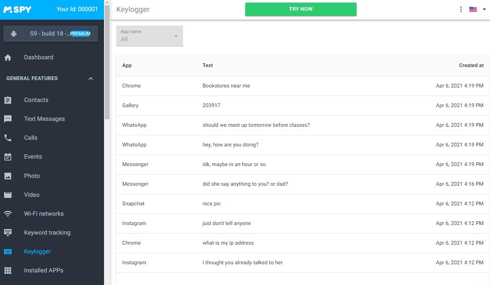The width and height of the screenshot is (490, 285).
Task: Select Keyword tracking in the sidebar
Action: coord(47,232)
